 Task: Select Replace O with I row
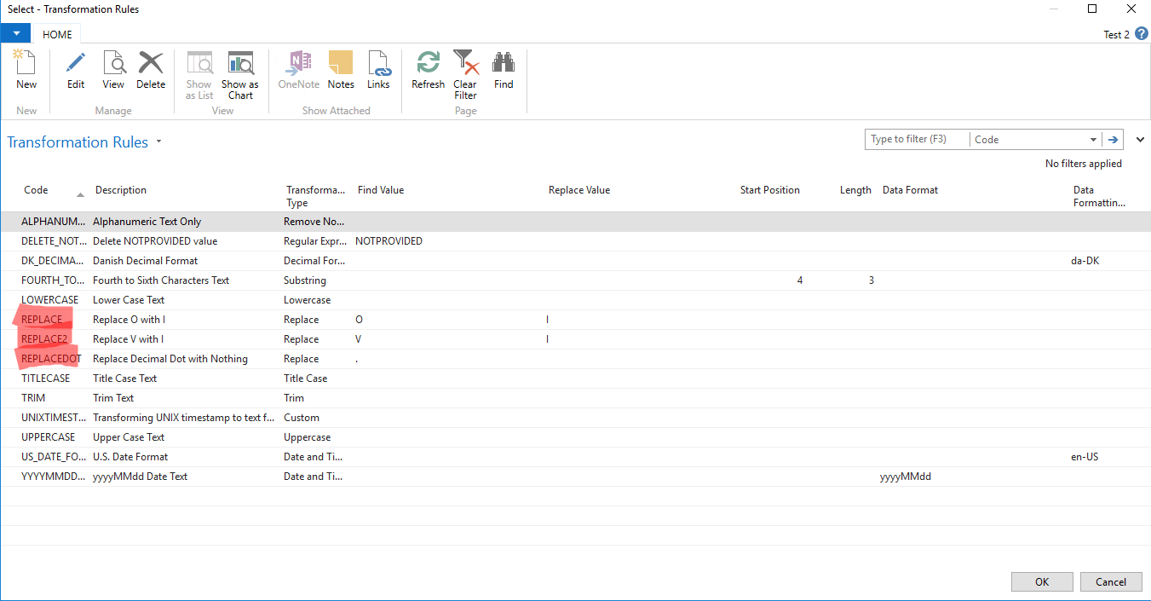pyautogui.click(x=575, y=320)
